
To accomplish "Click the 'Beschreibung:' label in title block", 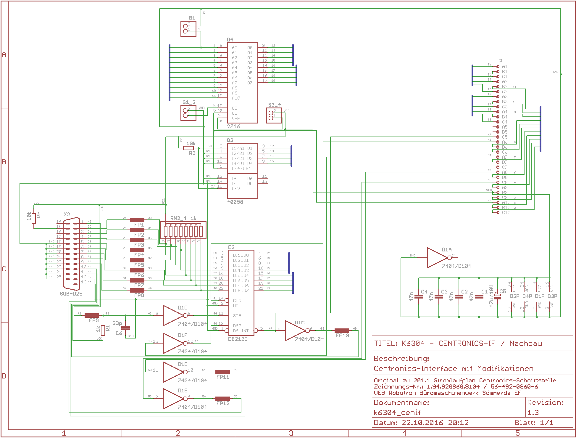I will point(402,359).
